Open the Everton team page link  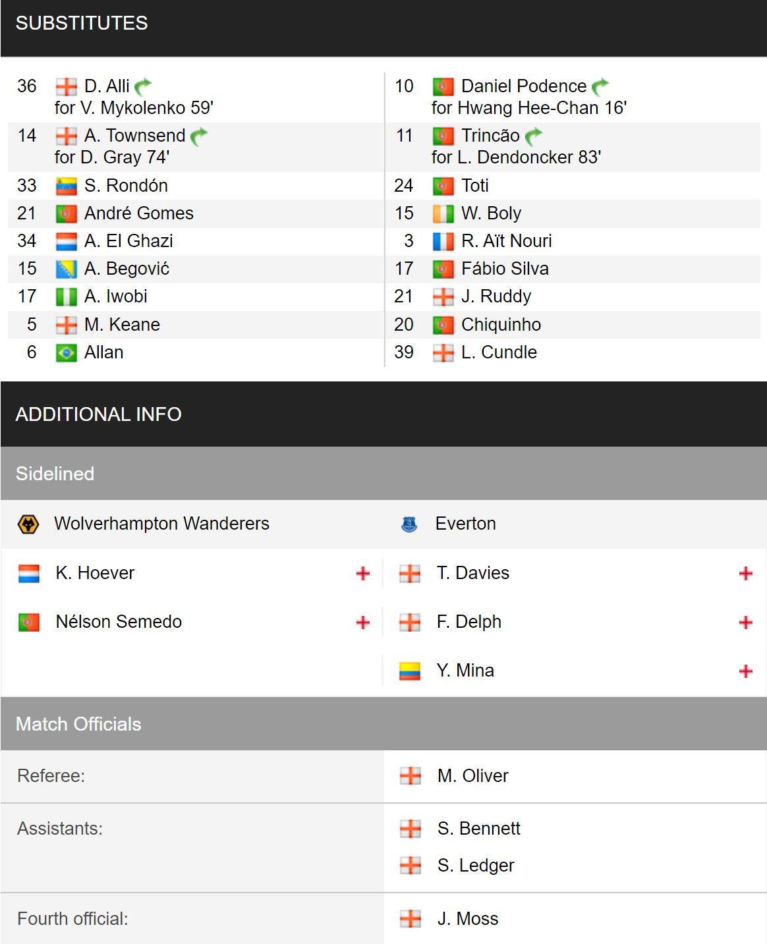(x=466, y=524)
